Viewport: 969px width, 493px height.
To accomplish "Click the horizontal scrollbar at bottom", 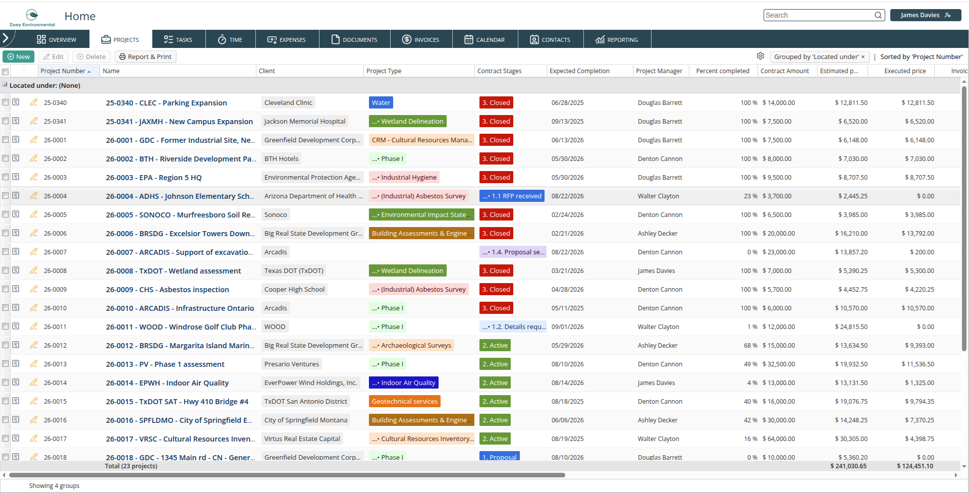I will point(287,475).
